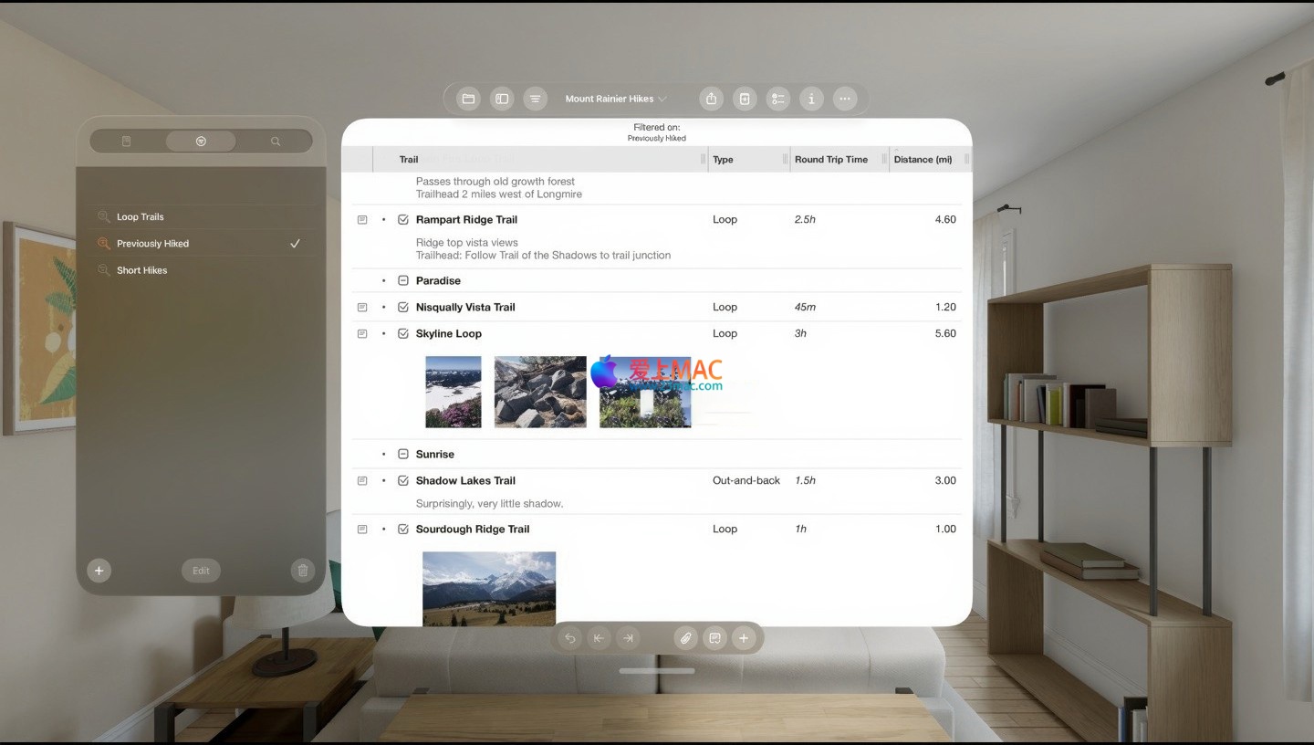1314x745 pixels.
Task: Collapse the Paradise group row
Action: [403, 280]
